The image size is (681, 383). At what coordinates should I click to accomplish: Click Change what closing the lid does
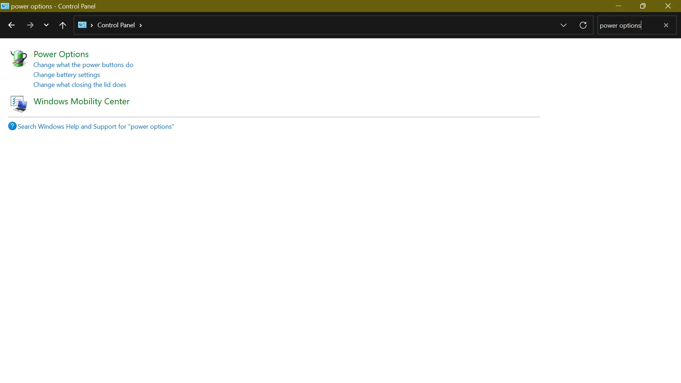(x=79, y=84)
